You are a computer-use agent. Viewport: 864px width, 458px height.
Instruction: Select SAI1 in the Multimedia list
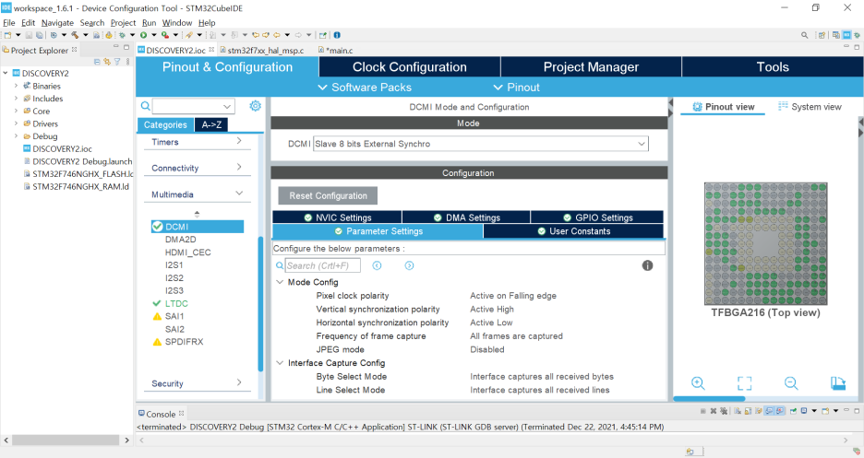coord(174,316)
